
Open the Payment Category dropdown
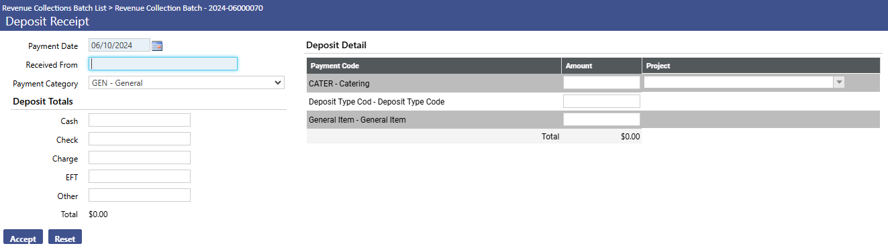pos(187,83)
